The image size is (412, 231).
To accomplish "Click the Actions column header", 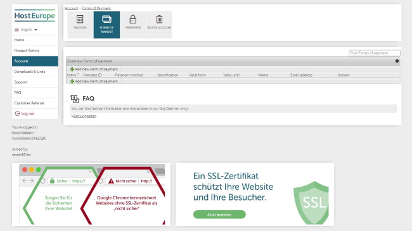I will (x=344, y=75).
